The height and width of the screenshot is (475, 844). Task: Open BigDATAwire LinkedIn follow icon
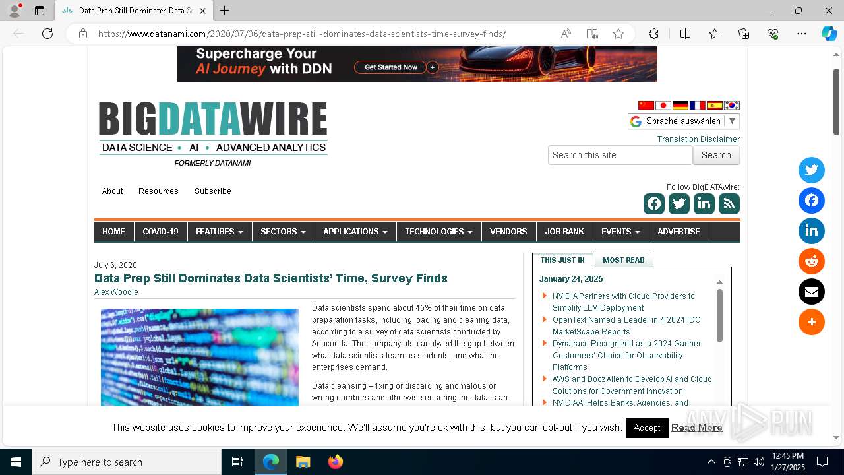pyautogui.click(x=704, y=204)
